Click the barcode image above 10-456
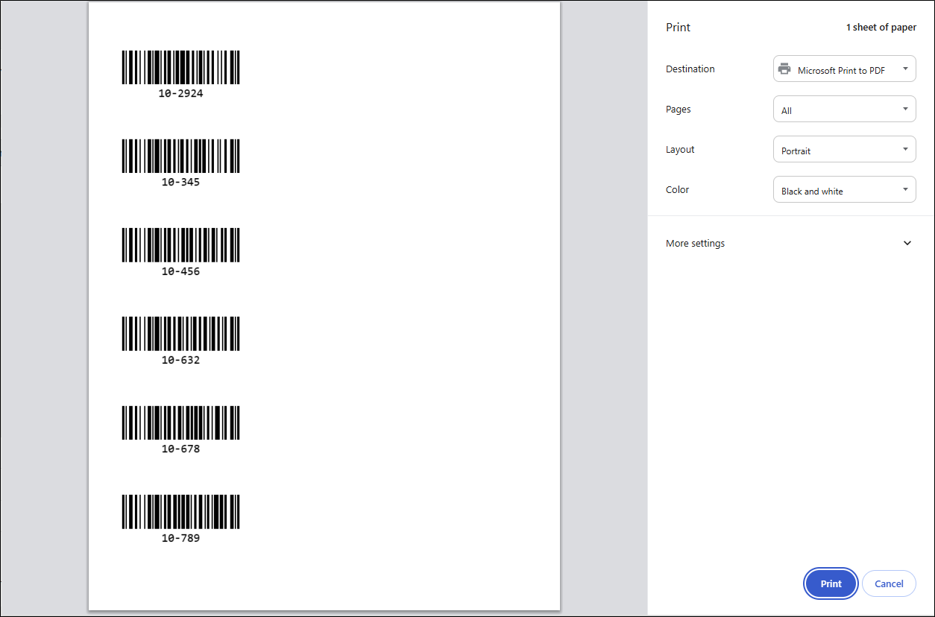Image resolution: width=935 pixels, height=617 pixels. click(180, 245)
